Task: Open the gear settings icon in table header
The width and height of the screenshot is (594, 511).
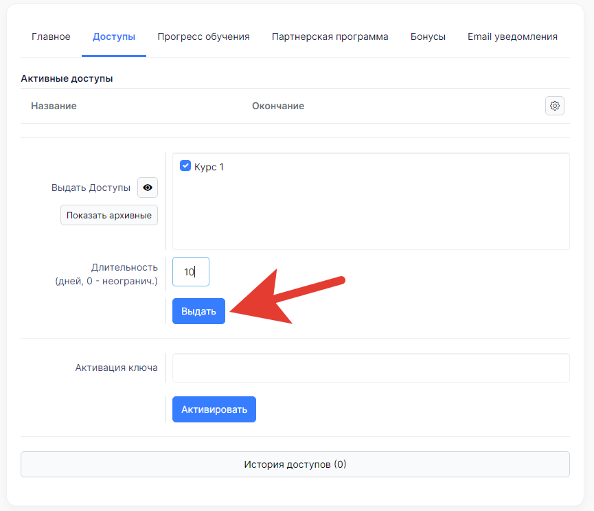Action: click(555, 106)
